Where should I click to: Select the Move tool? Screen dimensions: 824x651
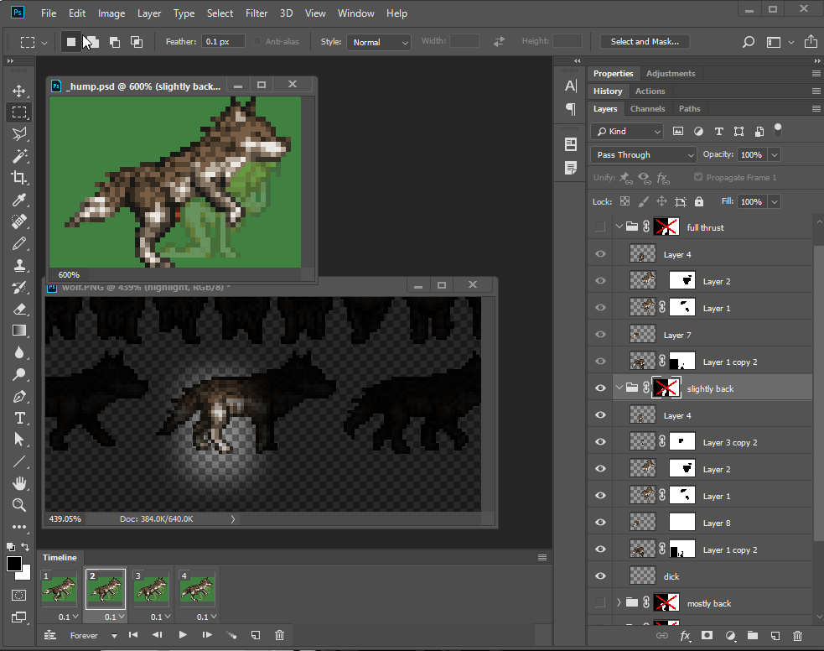[x=18, y=91]
